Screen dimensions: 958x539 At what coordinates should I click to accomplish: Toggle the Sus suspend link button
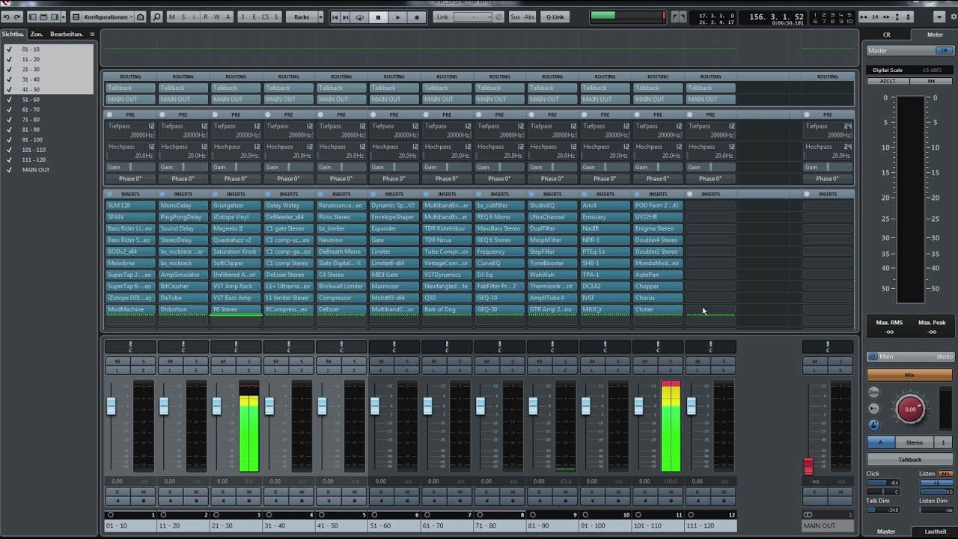pyautogui.click(x=516, y=16)
